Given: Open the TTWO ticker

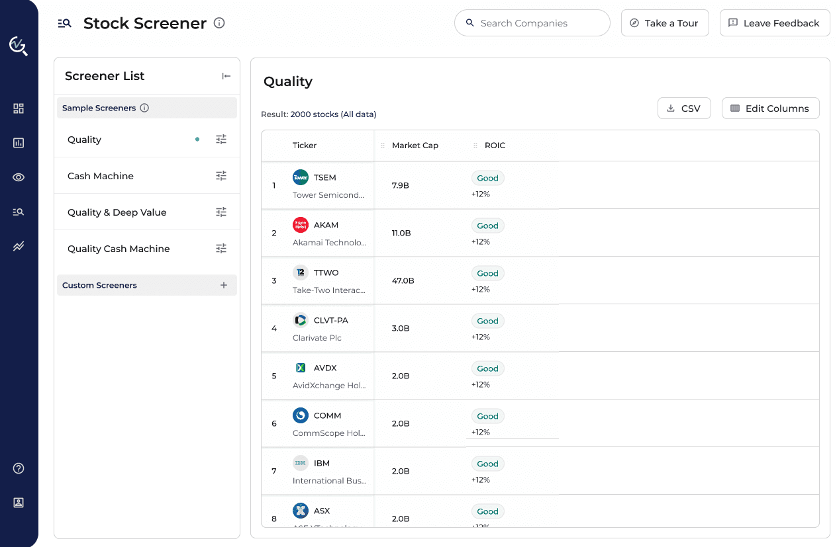Looking at the screenshot, I should click(x=326, y=273).
